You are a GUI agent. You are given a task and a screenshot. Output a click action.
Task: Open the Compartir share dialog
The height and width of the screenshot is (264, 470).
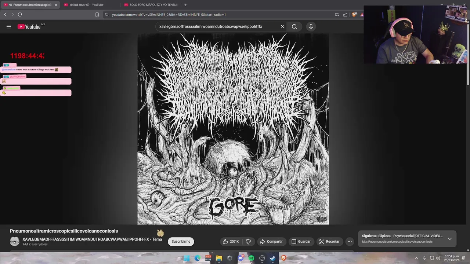click(271, 242)
